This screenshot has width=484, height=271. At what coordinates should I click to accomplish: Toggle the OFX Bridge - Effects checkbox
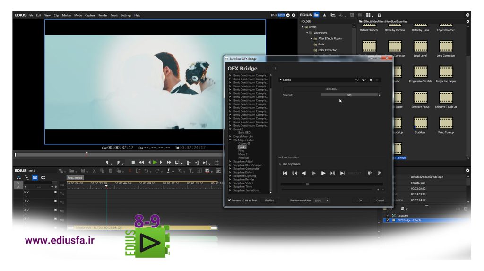tap(388, 220)
